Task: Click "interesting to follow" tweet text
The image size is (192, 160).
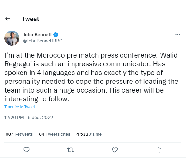Action: [x=36, y=99]
